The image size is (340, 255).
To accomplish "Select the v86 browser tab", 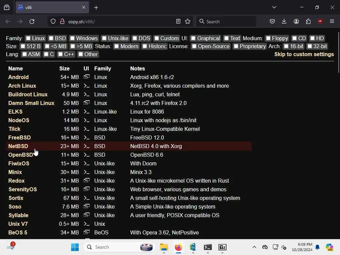I will (x=52, y=7).
